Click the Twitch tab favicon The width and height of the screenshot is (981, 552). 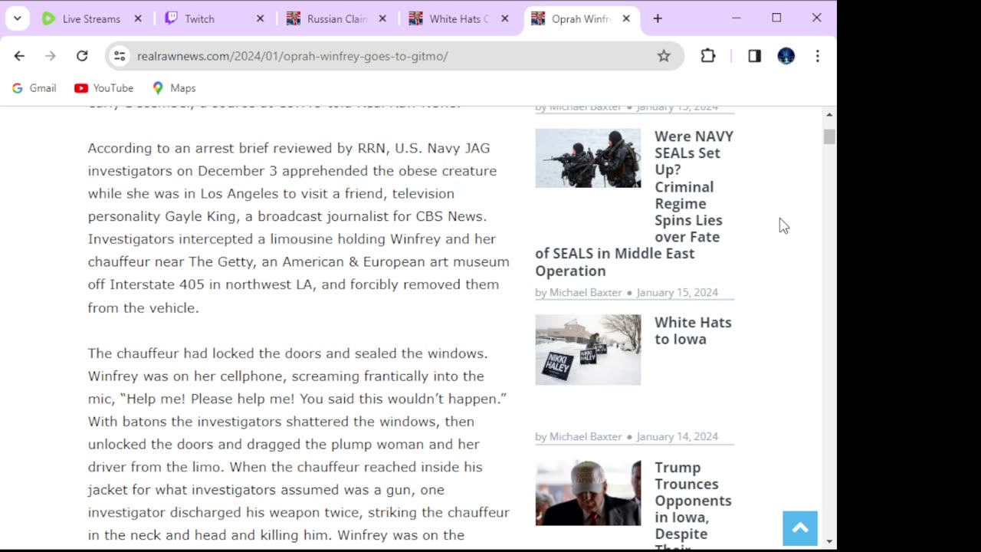172,18
